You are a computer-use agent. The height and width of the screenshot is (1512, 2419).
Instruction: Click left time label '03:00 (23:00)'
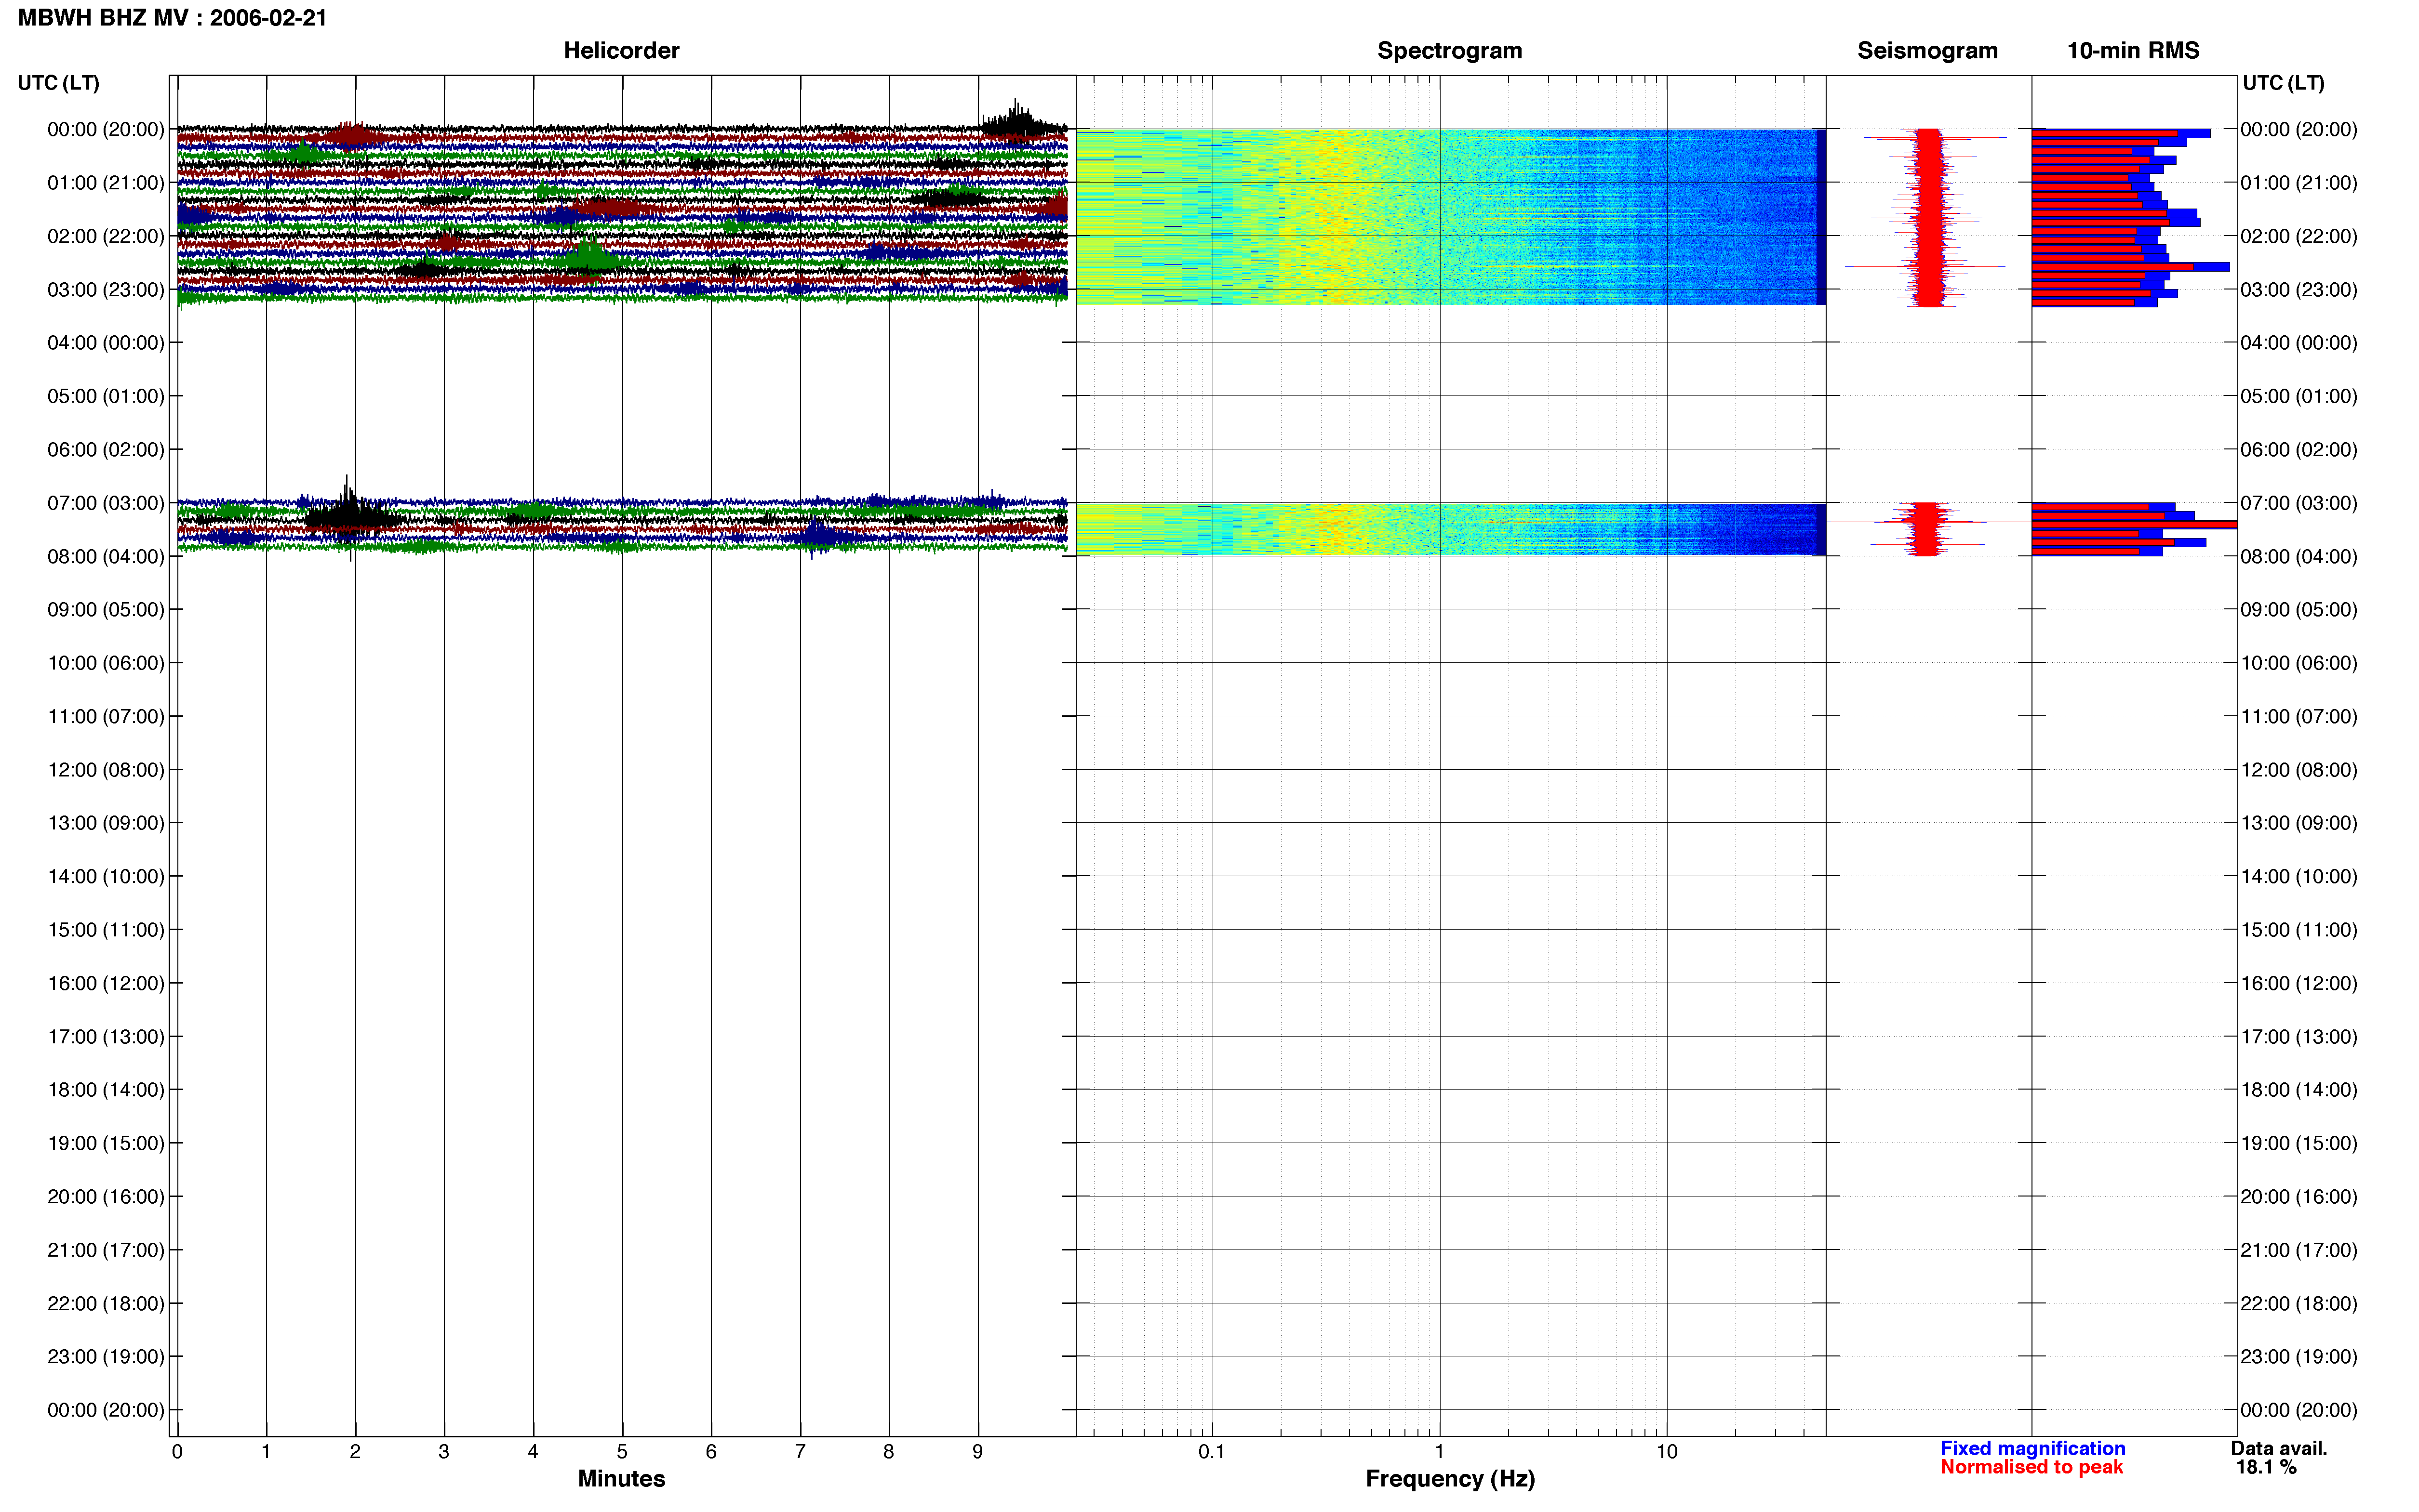105,290
